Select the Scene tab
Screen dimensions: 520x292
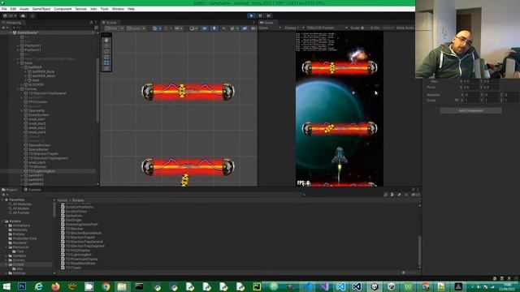click(110, 23)
